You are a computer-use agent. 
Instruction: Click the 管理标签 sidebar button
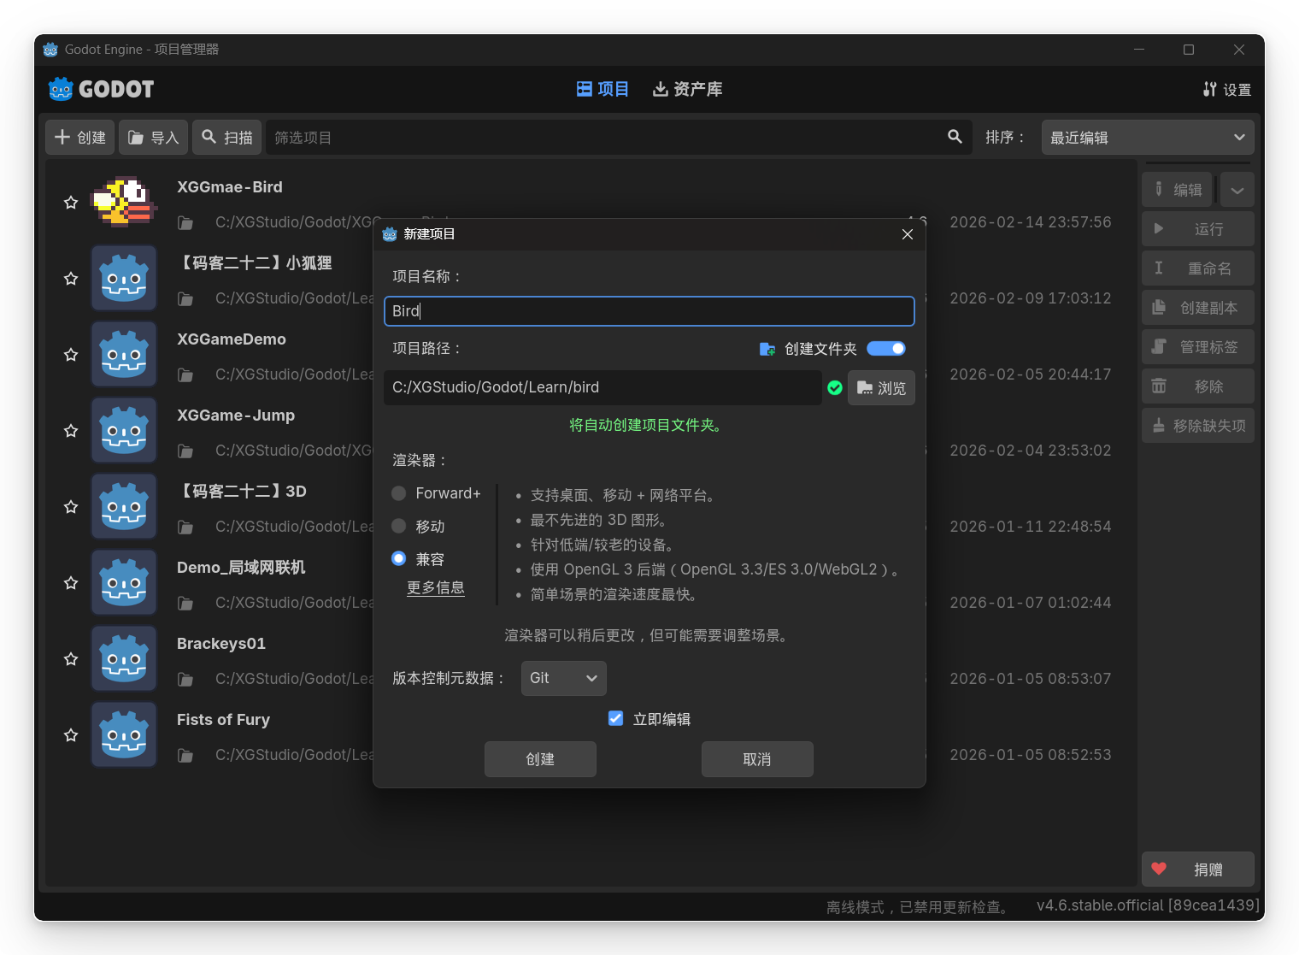[x=1198, y=347]
